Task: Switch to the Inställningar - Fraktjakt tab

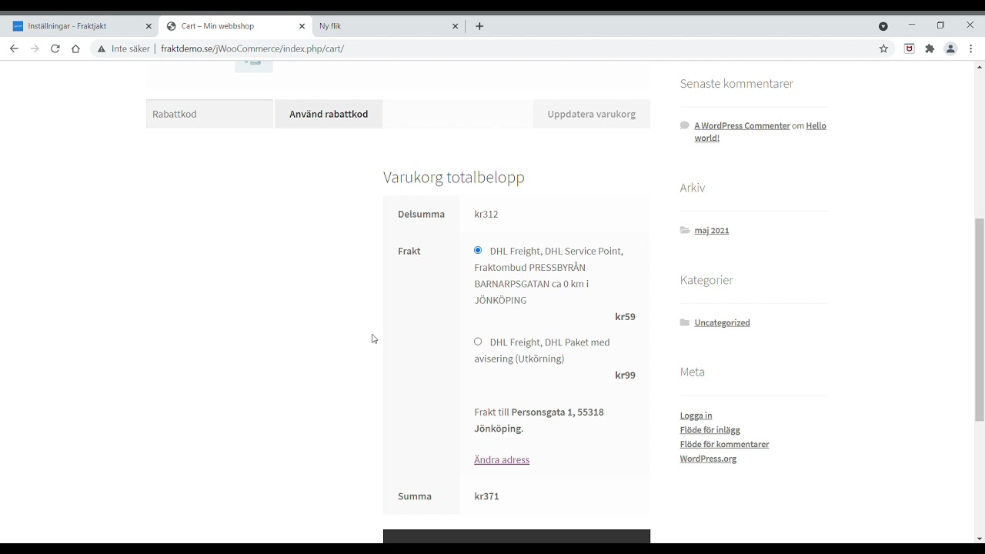Action: pyautogui.click(x=82, y=26)
